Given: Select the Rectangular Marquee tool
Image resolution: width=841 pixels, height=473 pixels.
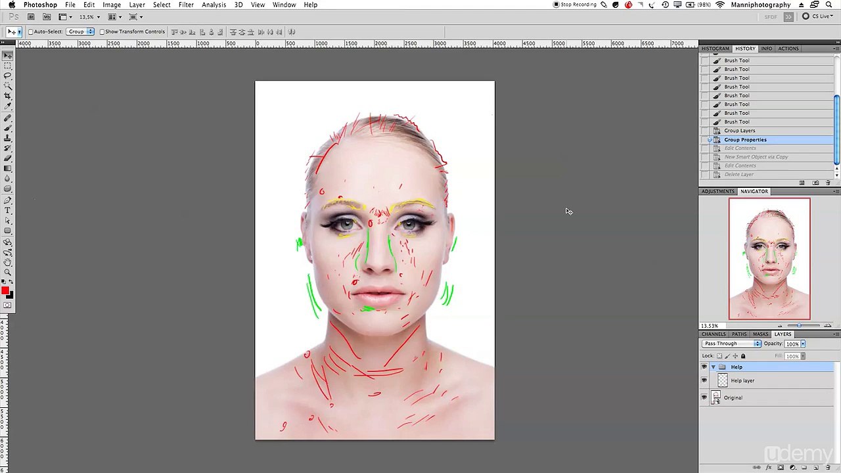Looking at the screenshot, I should (x=7, y=66).
